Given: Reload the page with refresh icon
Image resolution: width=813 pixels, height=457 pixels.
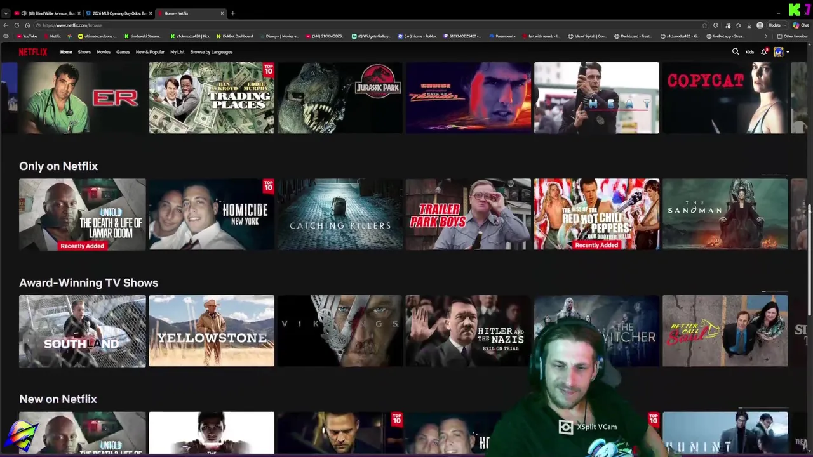Looking at the screenshot, I should (x=17, y=25).
